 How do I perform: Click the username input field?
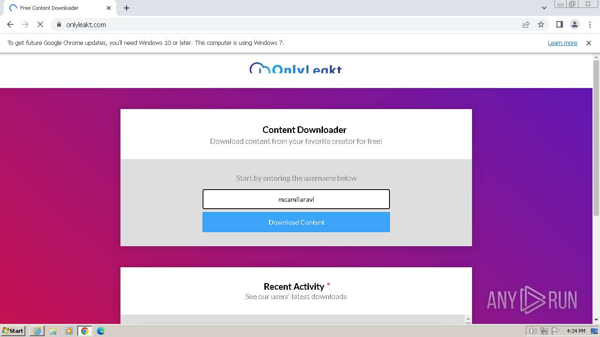[x=296, y=199]
